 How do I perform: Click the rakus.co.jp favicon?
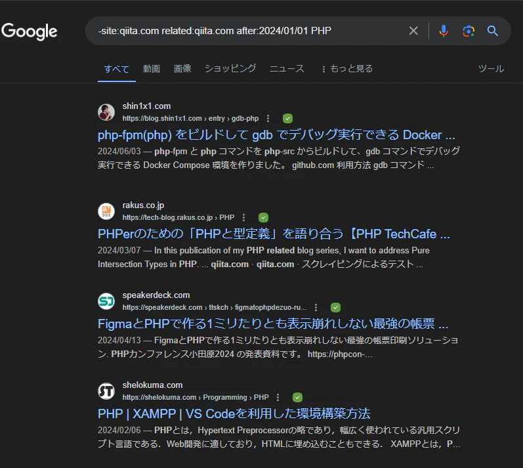(x=106, y=211)
